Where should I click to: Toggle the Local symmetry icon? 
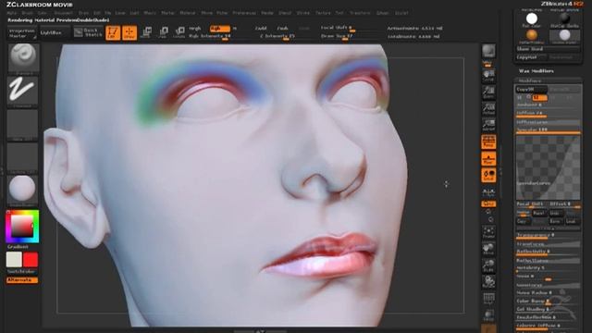tap(488, 175)
